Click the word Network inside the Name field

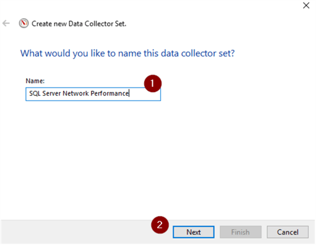coord(75,93)
